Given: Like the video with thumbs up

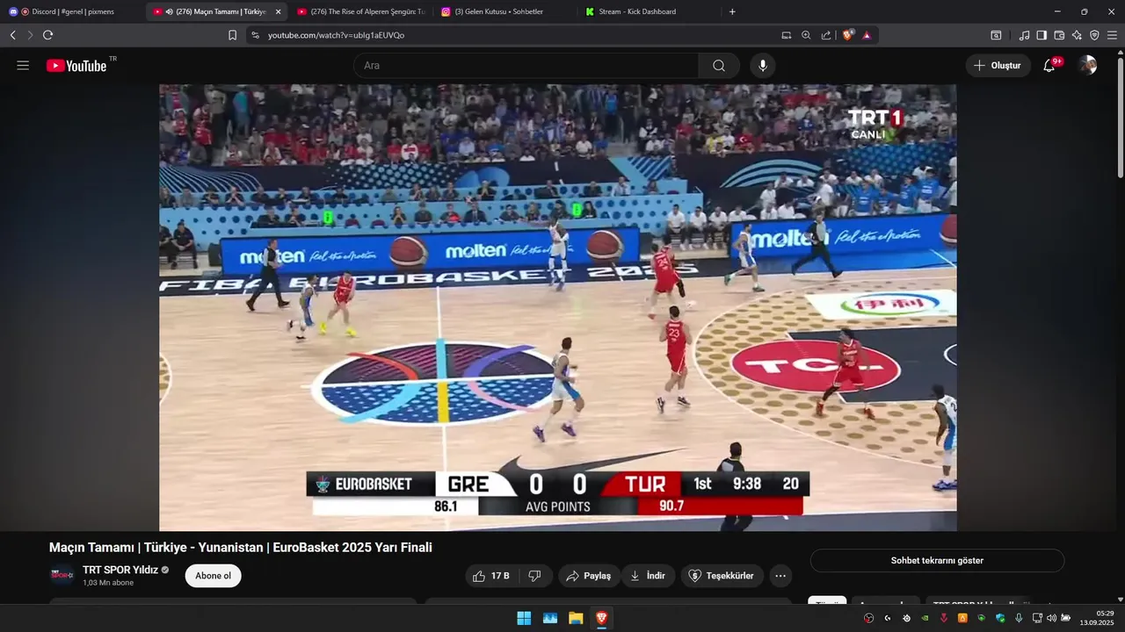Looking at the screenshot, I should 491,576.
